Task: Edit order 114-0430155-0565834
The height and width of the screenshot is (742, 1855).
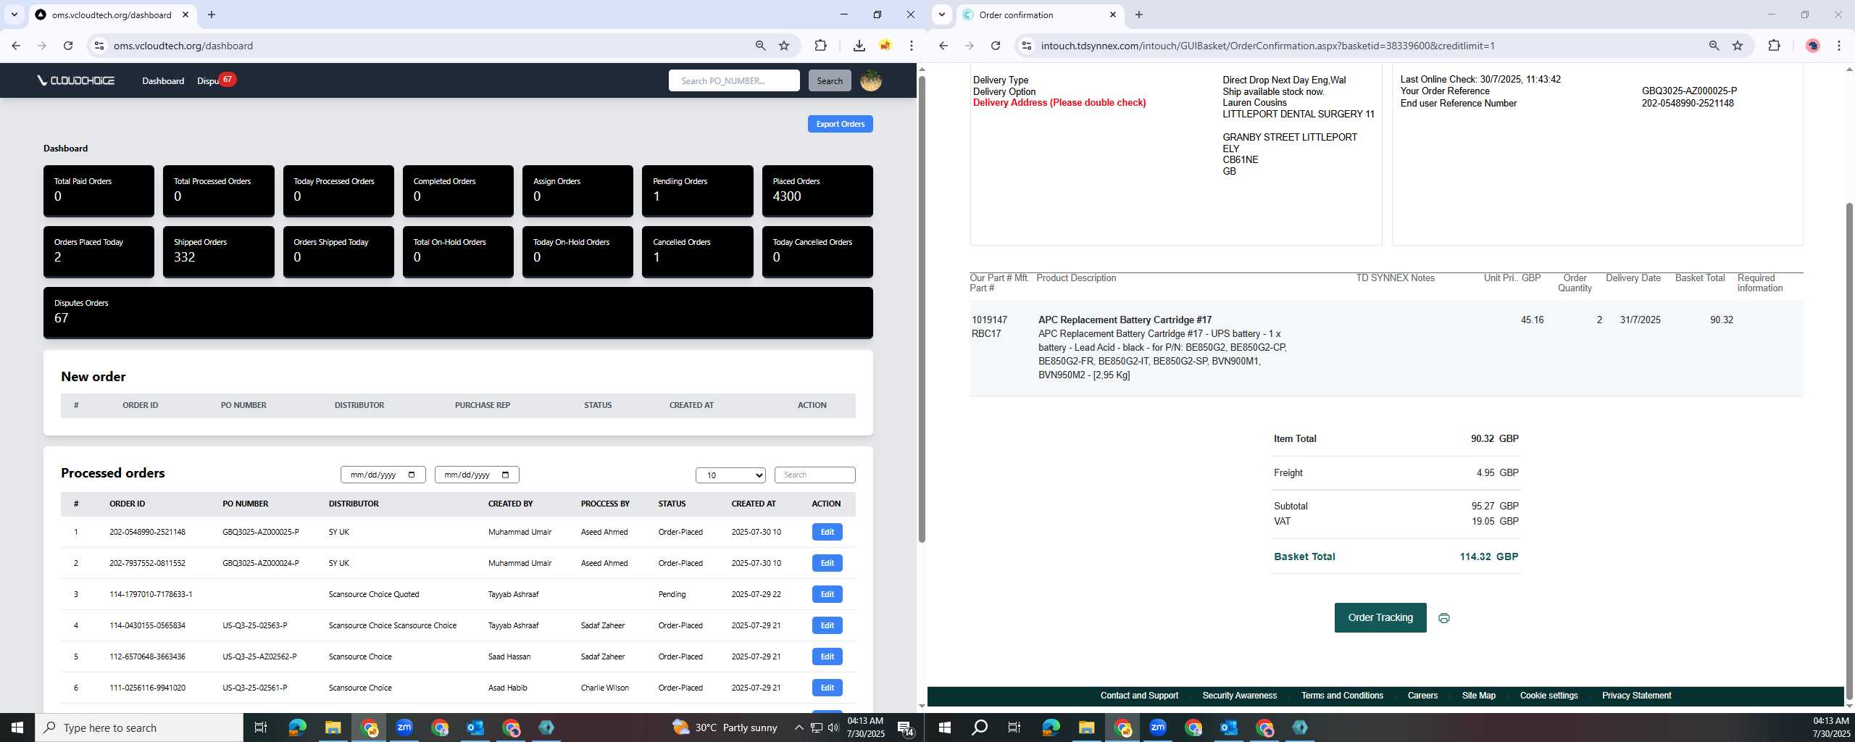Action: (827, 625)
